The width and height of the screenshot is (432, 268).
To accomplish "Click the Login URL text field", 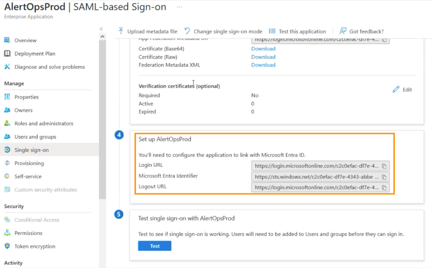I will pyautogui.click(x=317, y=166).
